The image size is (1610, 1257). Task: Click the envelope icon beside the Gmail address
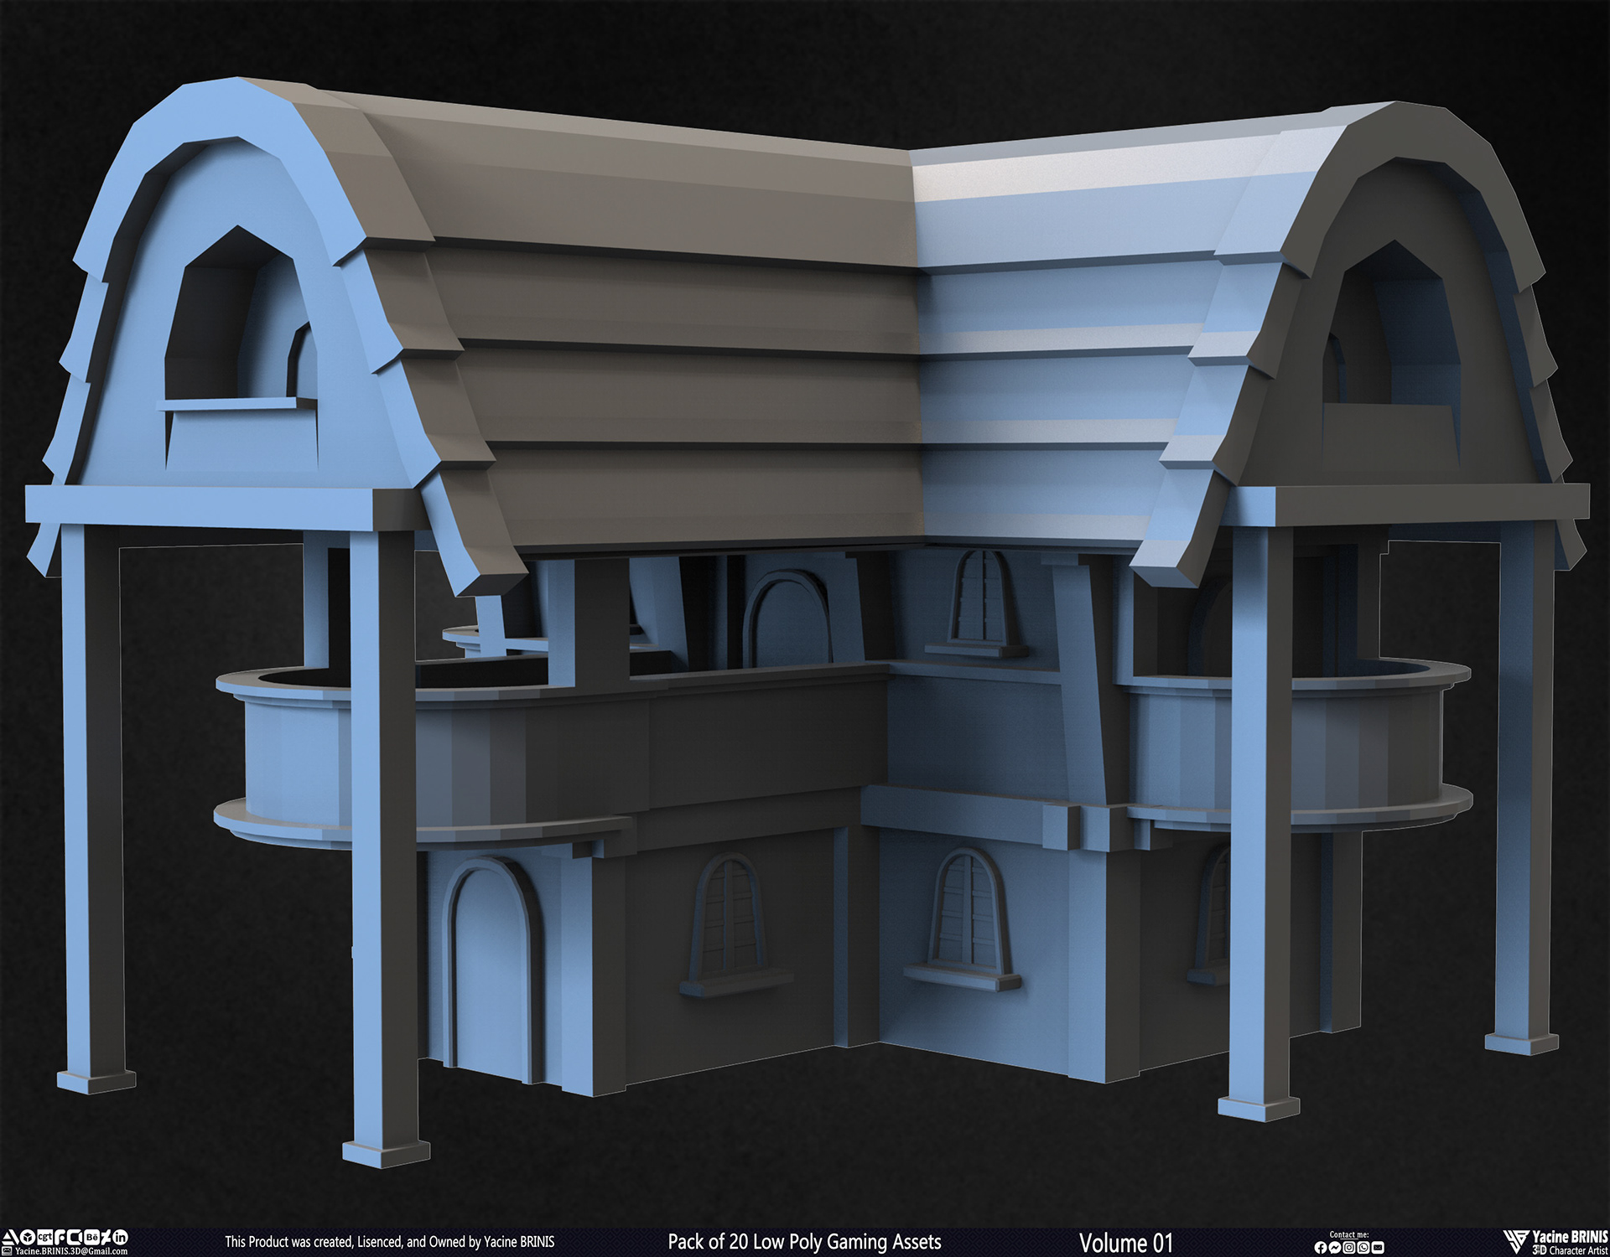[7, 1251]
